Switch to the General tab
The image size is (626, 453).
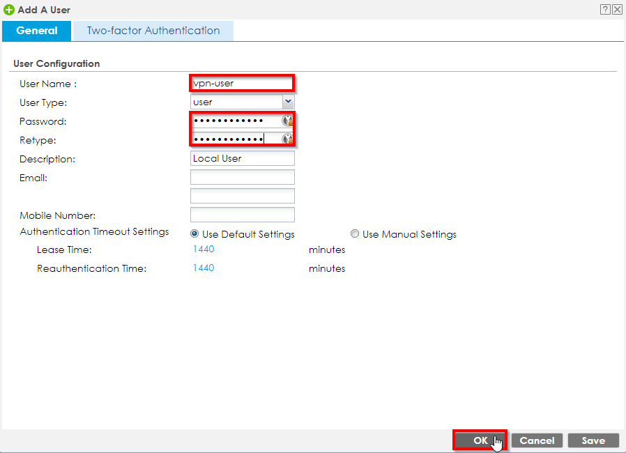click(x=37, y=31)
